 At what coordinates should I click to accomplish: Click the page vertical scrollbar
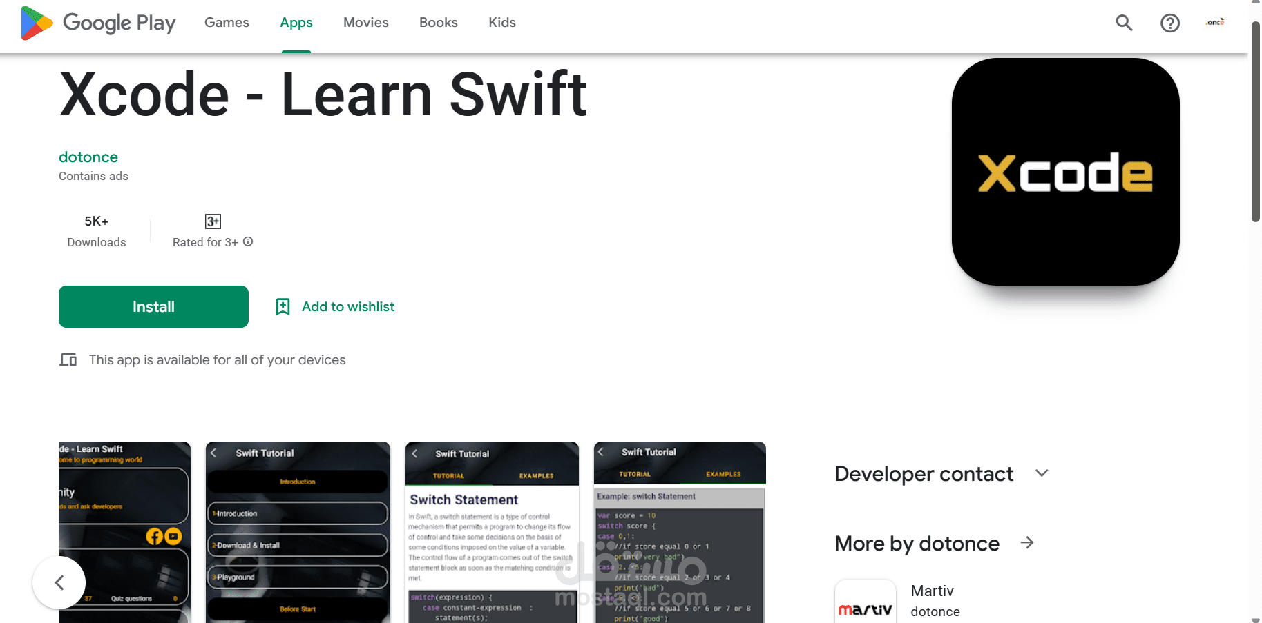pos(1256,121)
